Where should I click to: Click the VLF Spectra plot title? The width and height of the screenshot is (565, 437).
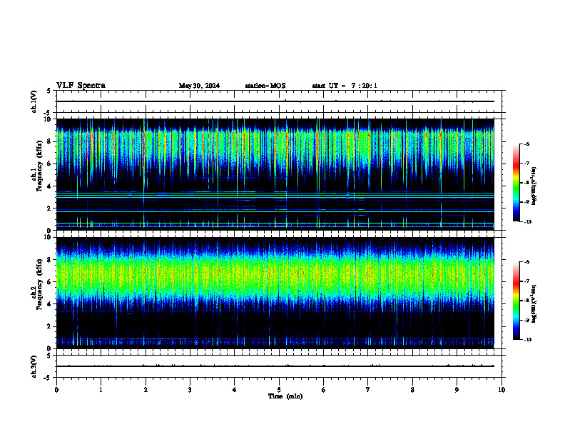coord(81,86)
